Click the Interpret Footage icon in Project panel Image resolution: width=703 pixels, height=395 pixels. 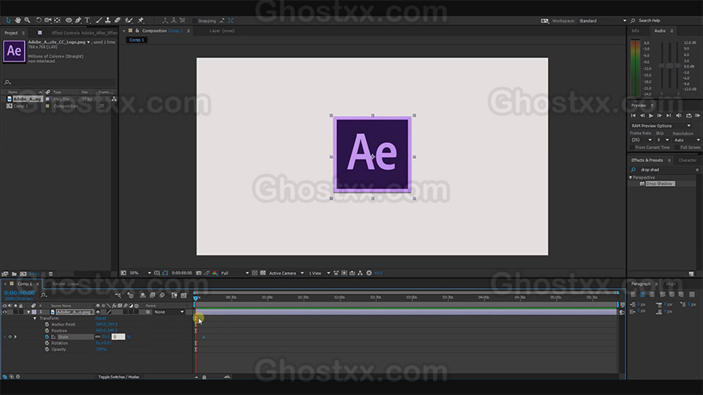[5, 274]
